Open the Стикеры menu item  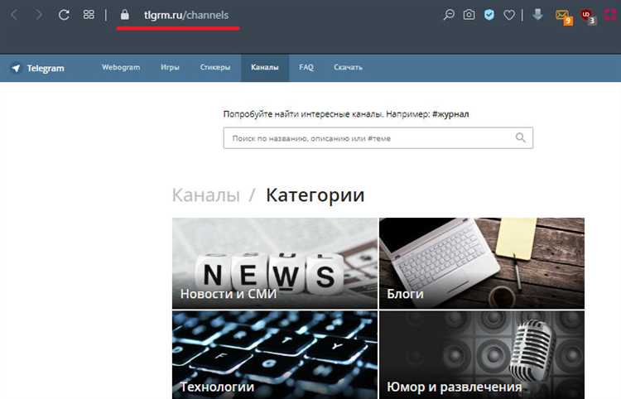(215, 67)
